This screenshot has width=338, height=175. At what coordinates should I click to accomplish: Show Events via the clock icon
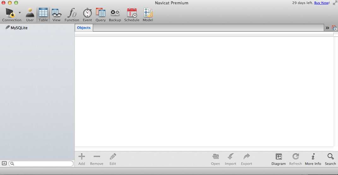click(87, 15)
